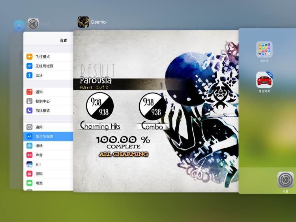Open the Settings icon in the home screen dock
Image resolution: width=296 pixels, height=222 pixels.
point(285,180)
